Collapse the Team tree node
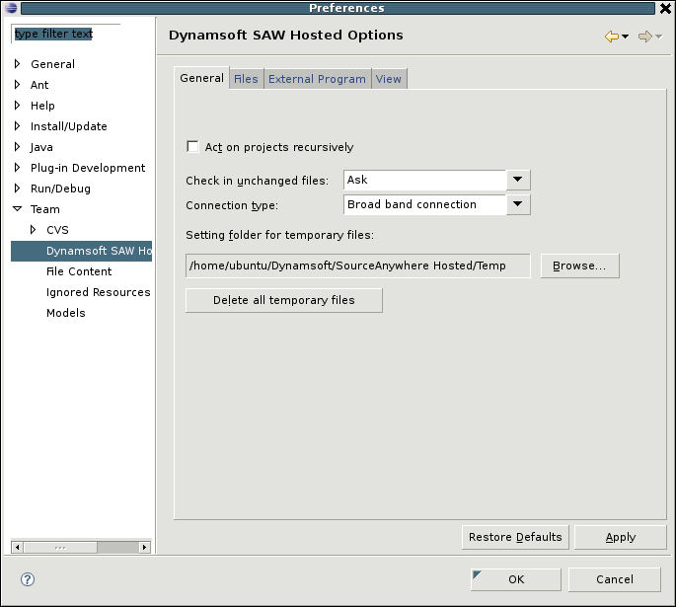This screenshot has height=607, width=676. 17,209
